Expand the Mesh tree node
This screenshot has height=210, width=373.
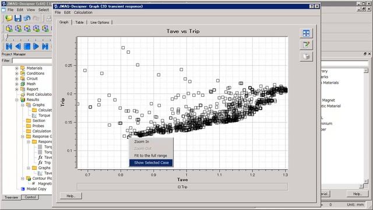(x=17, y=84)
